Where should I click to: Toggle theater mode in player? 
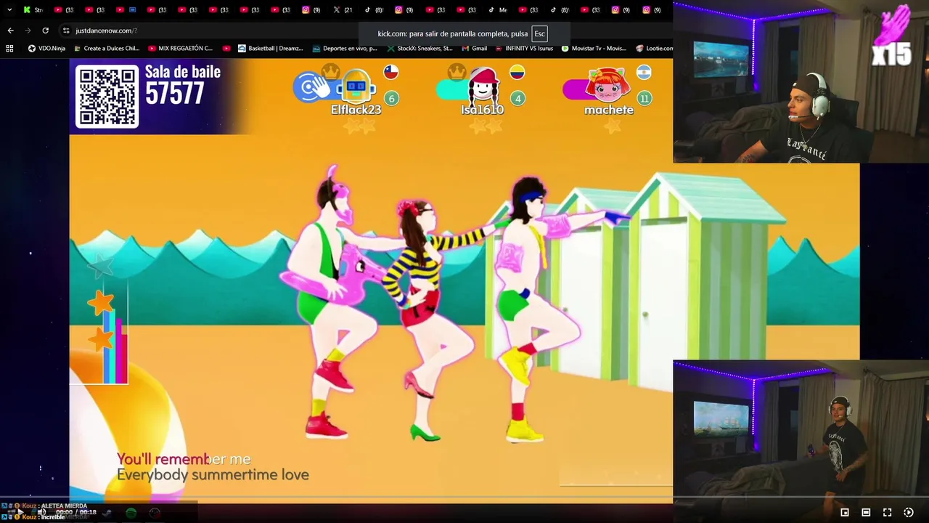(x=866, y=512)
